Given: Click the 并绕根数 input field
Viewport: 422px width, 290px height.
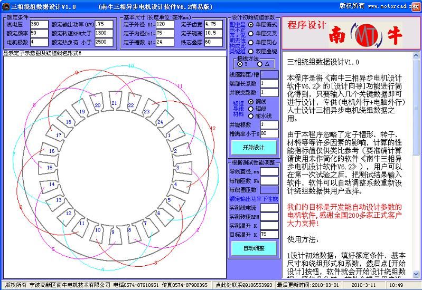Looking at the screenshot, I should (x=269, y=125).
